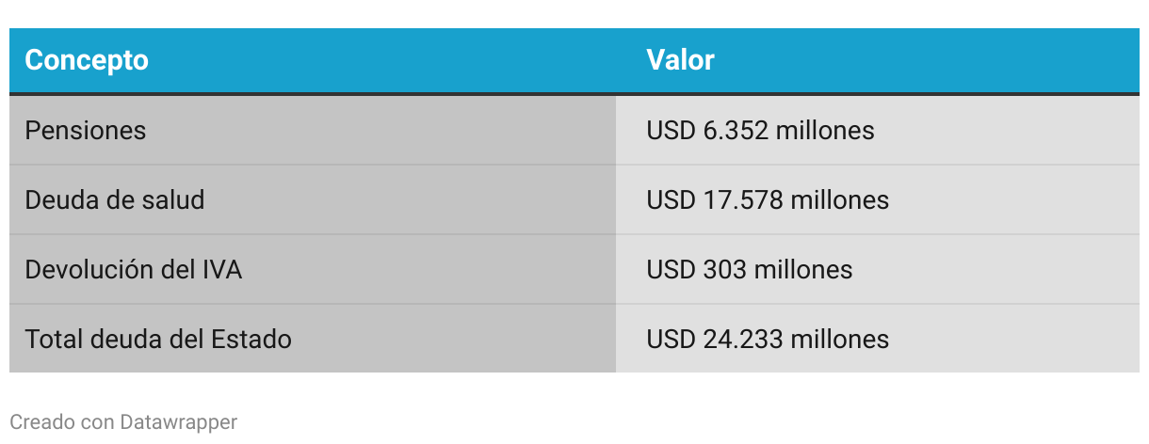Viewport: 1149px width, 444px height.
Task: Click the USD 303 millones value
Action: click(x=750, y=269)
